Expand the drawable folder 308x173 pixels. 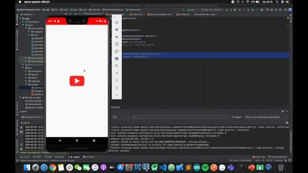(26, 71)
